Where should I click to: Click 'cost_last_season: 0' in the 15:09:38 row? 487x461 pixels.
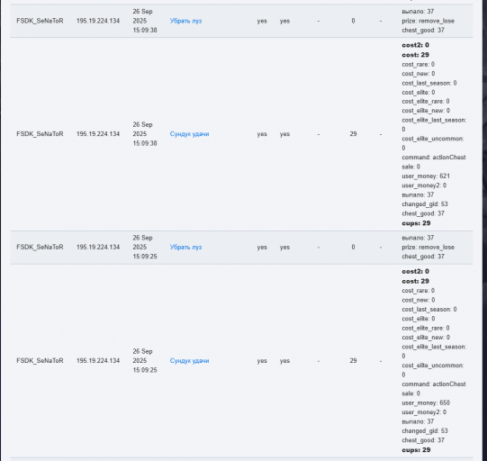click(x=429, y=83)
